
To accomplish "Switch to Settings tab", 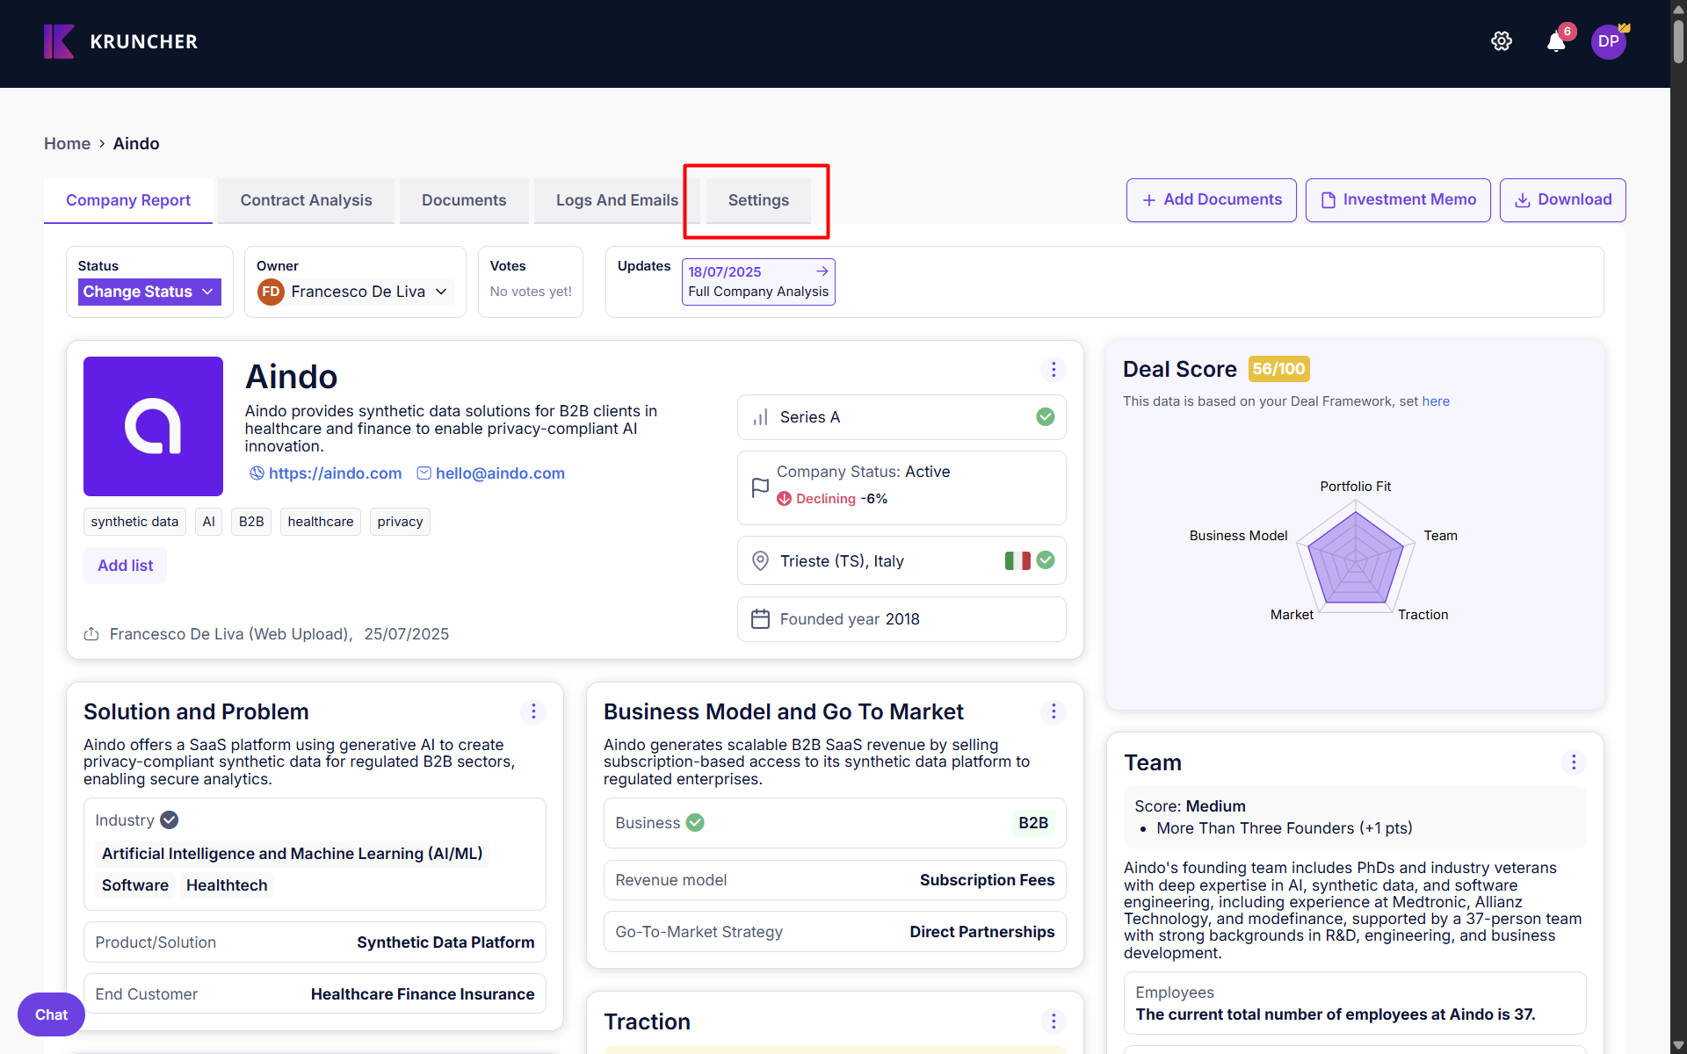I will [x=758, y=200].
